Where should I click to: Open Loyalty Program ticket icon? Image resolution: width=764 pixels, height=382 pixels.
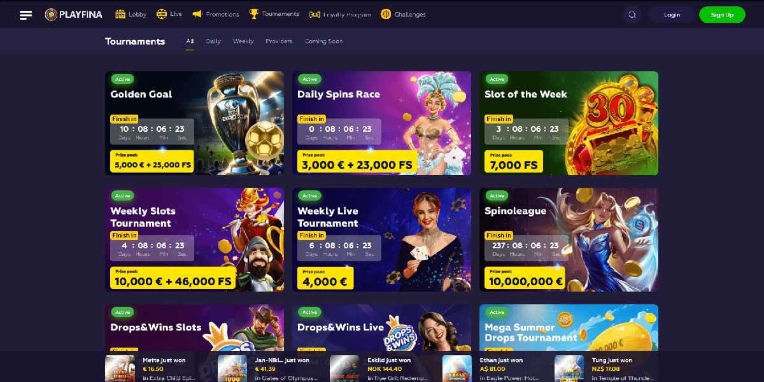coord(315,14)
